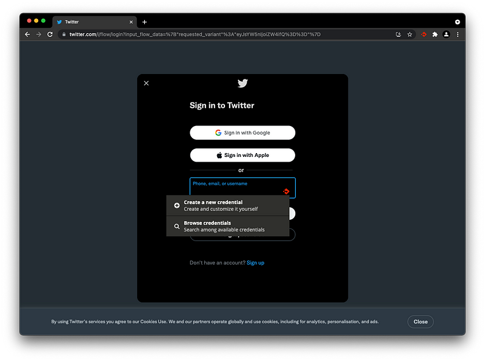Image resolution: width=485 pixels, height=361 pixels.
Task: Click the red extension icon inside username field
Action: click(x=286, y=191)
